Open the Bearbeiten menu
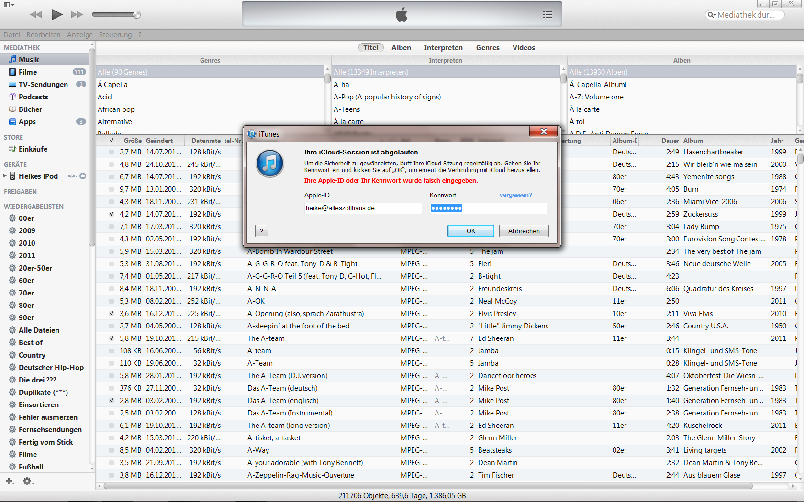The height and width of the screenshot is (502, 804). click(x=44, y=35)
